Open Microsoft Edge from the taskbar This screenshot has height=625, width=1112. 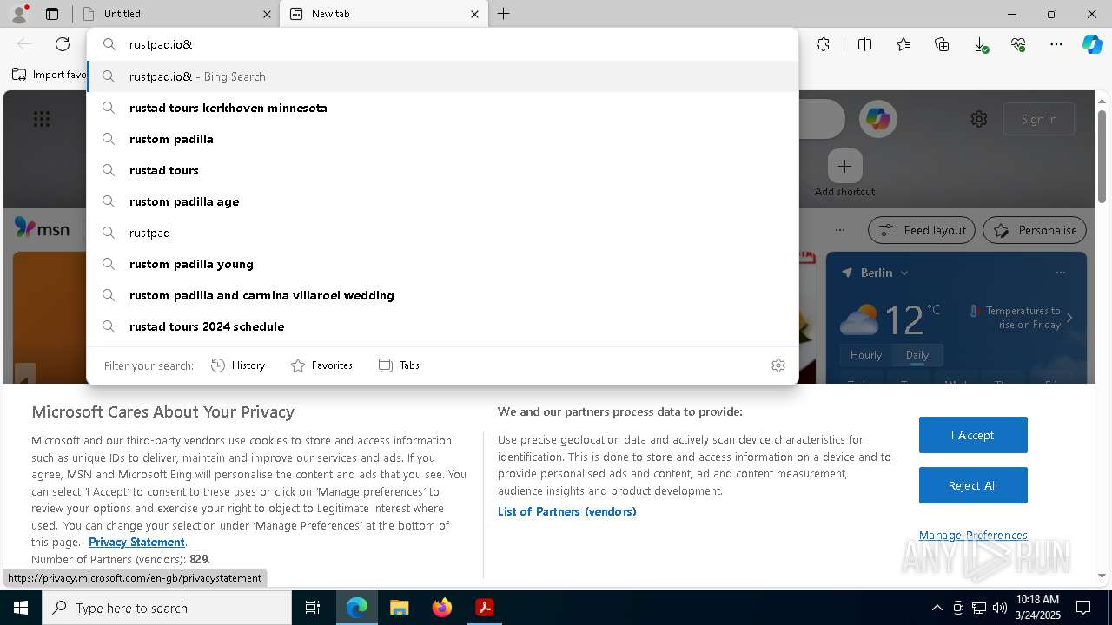point(357,608)
